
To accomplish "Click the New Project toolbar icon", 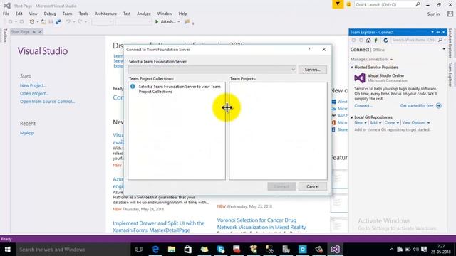I will tap(32, 22).
